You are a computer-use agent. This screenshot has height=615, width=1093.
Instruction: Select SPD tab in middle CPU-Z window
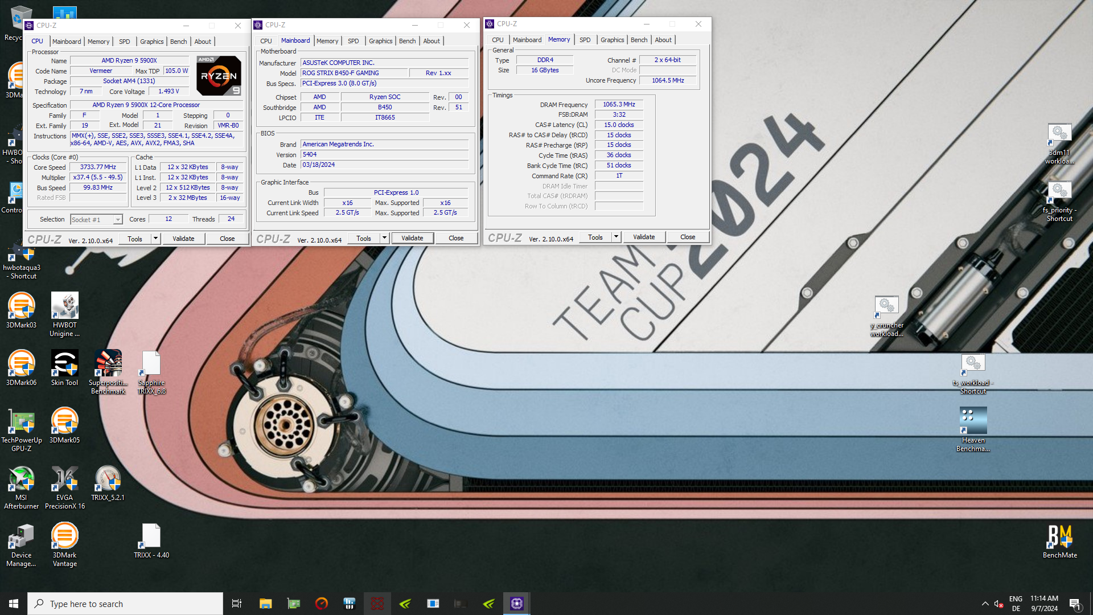(354, 41)
